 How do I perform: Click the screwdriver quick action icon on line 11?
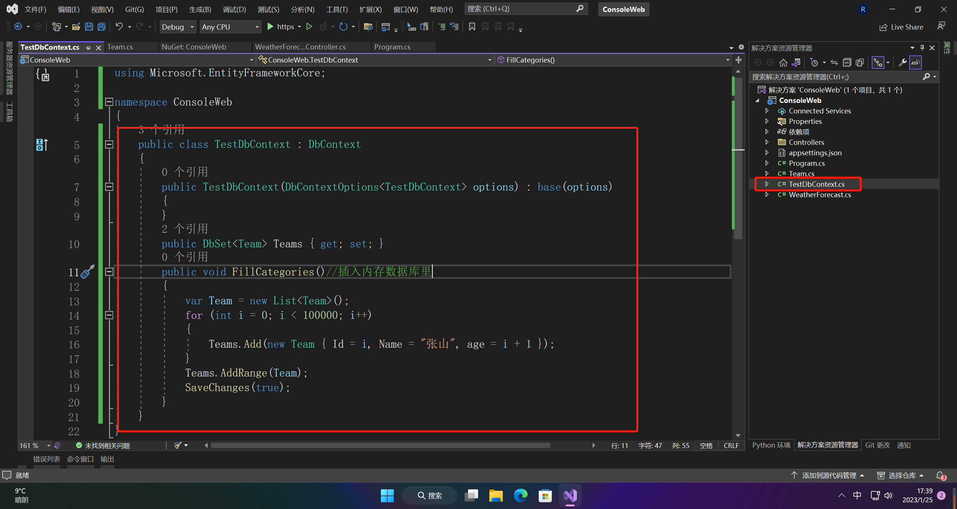(87, 272)
